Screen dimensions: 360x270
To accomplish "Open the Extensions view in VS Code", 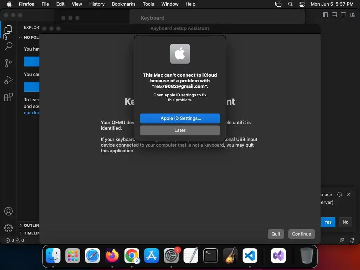I will click(x=8, y=97).
